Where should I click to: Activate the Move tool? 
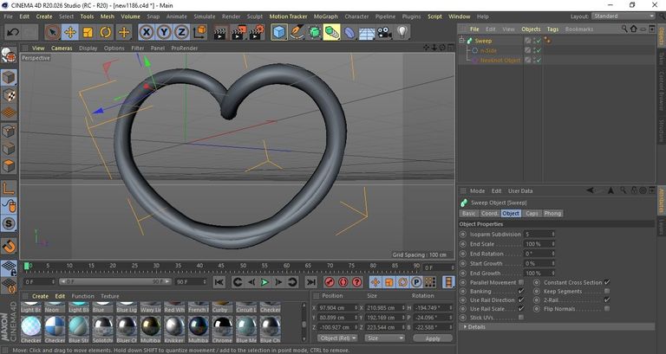point(70,32)
